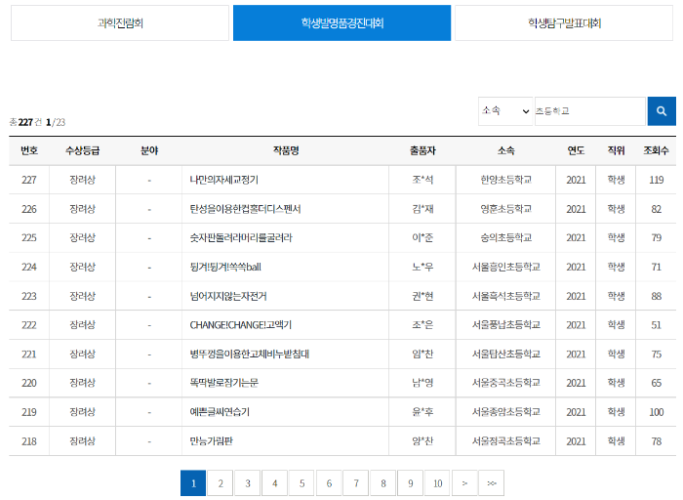This screenshot has height=500, width=683.
Task: Click current page 1 button
Action: click(193, 483)
